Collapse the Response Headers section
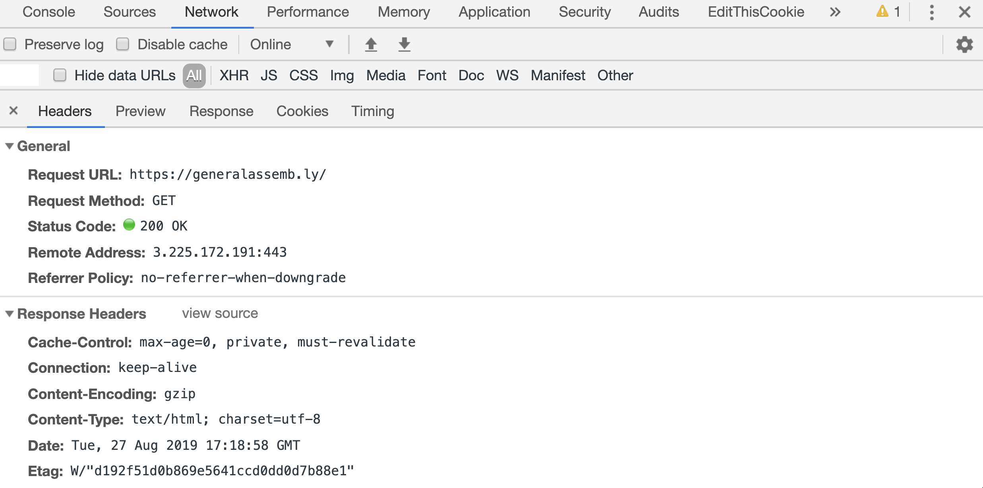 (10, 314)
